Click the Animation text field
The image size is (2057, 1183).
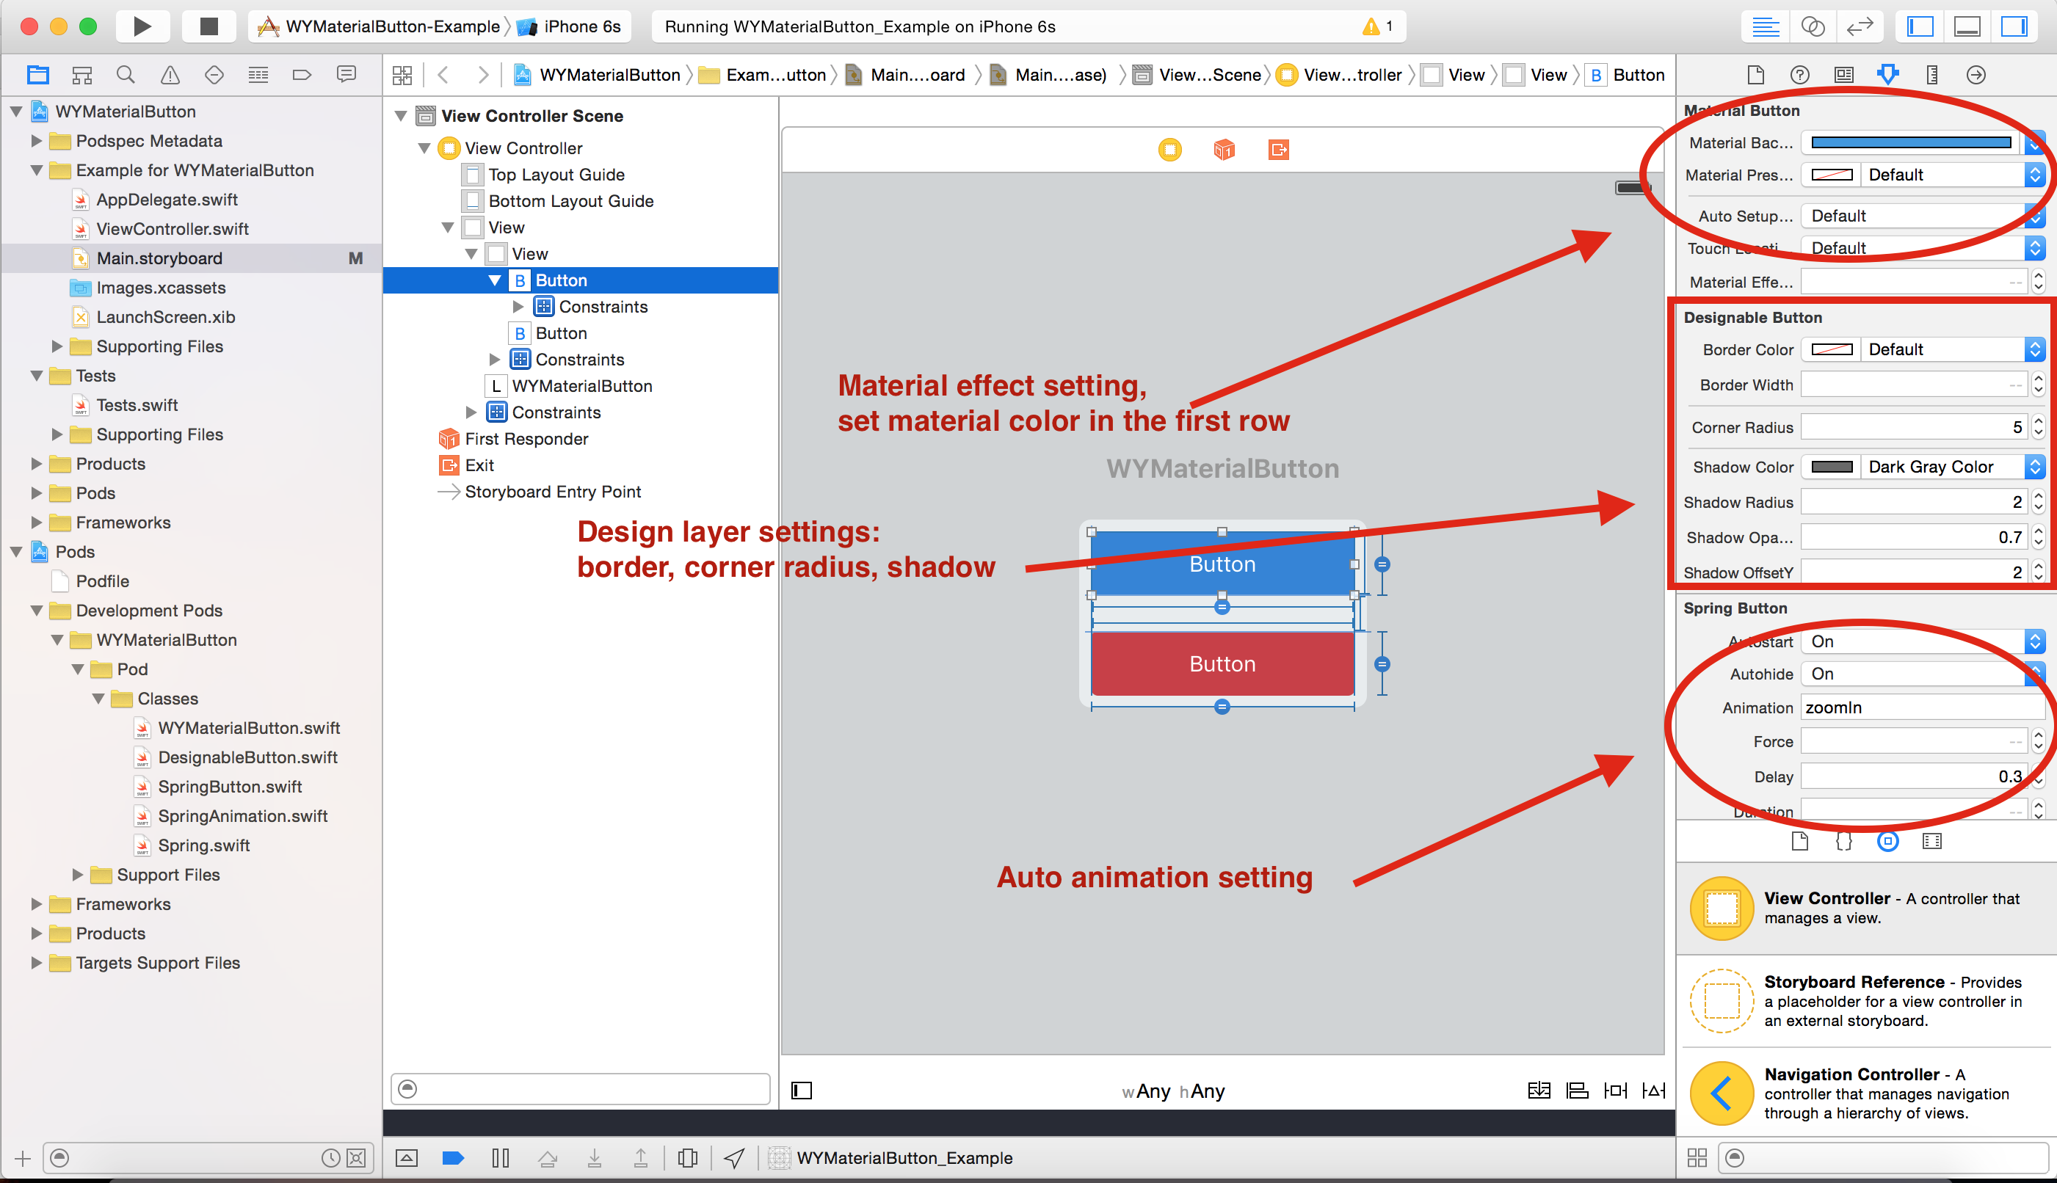coord(1921,707)
